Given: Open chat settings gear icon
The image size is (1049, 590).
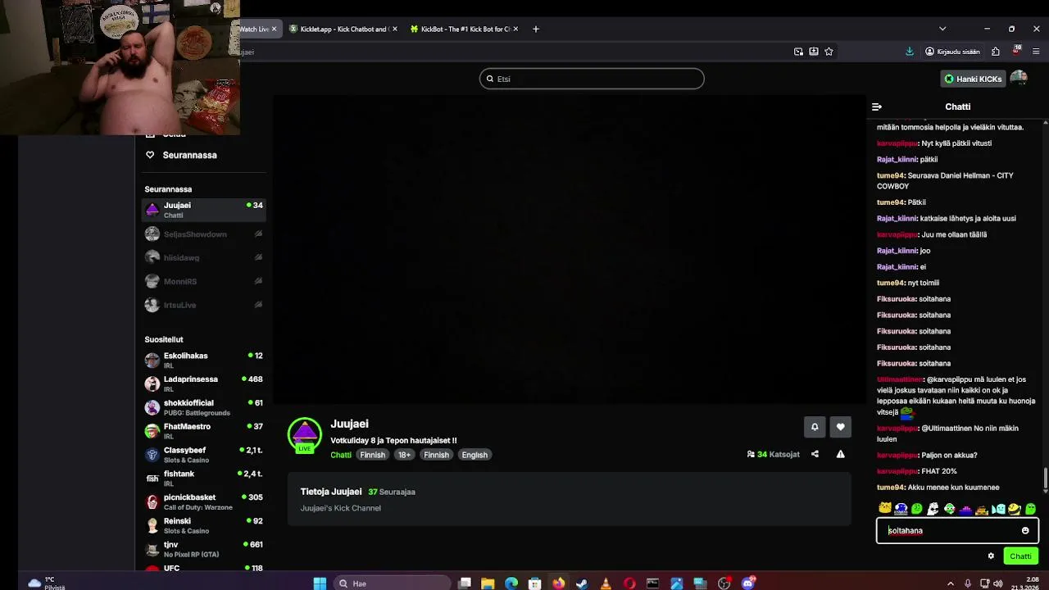Looking at the screenshot, I should coord(991,556).
